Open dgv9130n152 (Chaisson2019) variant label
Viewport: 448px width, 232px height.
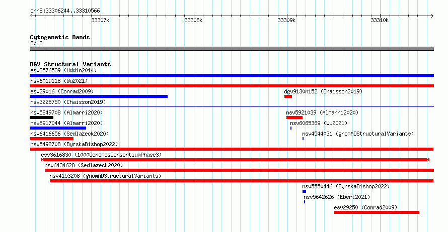[323, 91]
